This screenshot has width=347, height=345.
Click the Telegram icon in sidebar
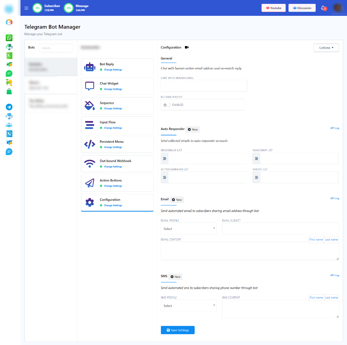pyautogui.click(x=9, y=107)
